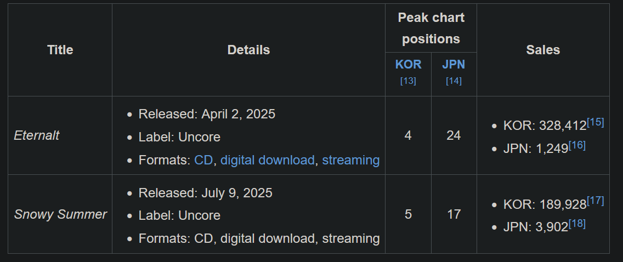Screen dimensions: 623x262
Task: Follow reference 14 under JPN
Action: tap(454, 81)
